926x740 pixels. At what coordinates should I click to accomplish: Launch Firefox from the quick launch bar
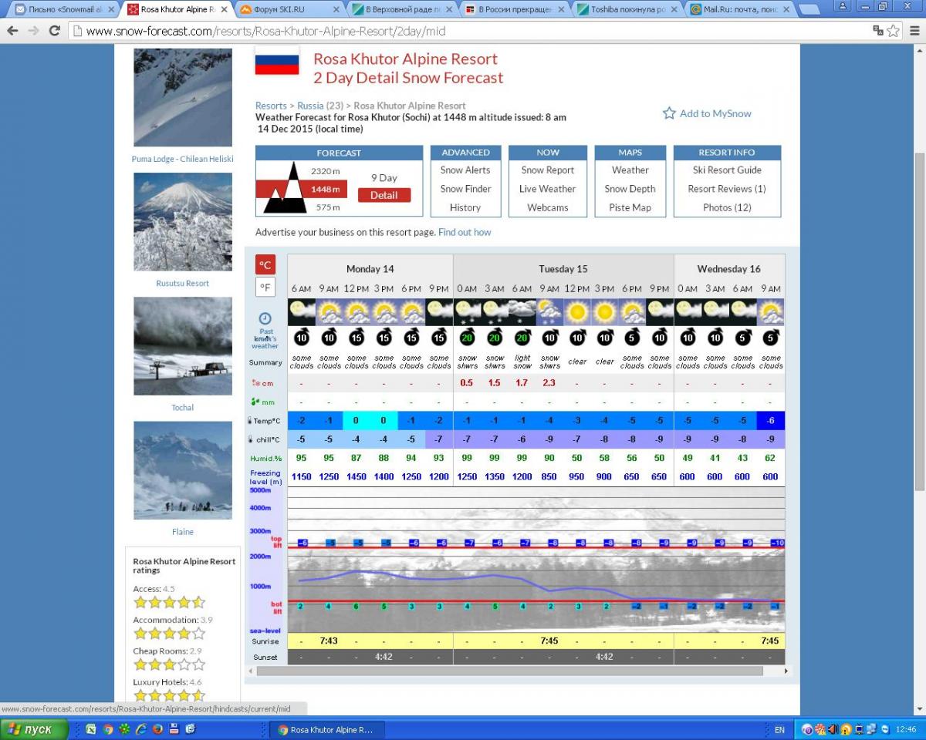click(x=157, y=729)
